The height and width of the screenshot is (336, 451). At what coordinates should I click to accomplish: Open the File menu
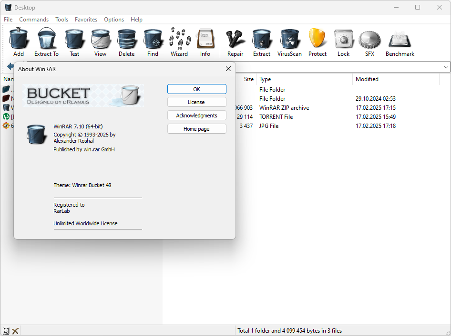8,19
